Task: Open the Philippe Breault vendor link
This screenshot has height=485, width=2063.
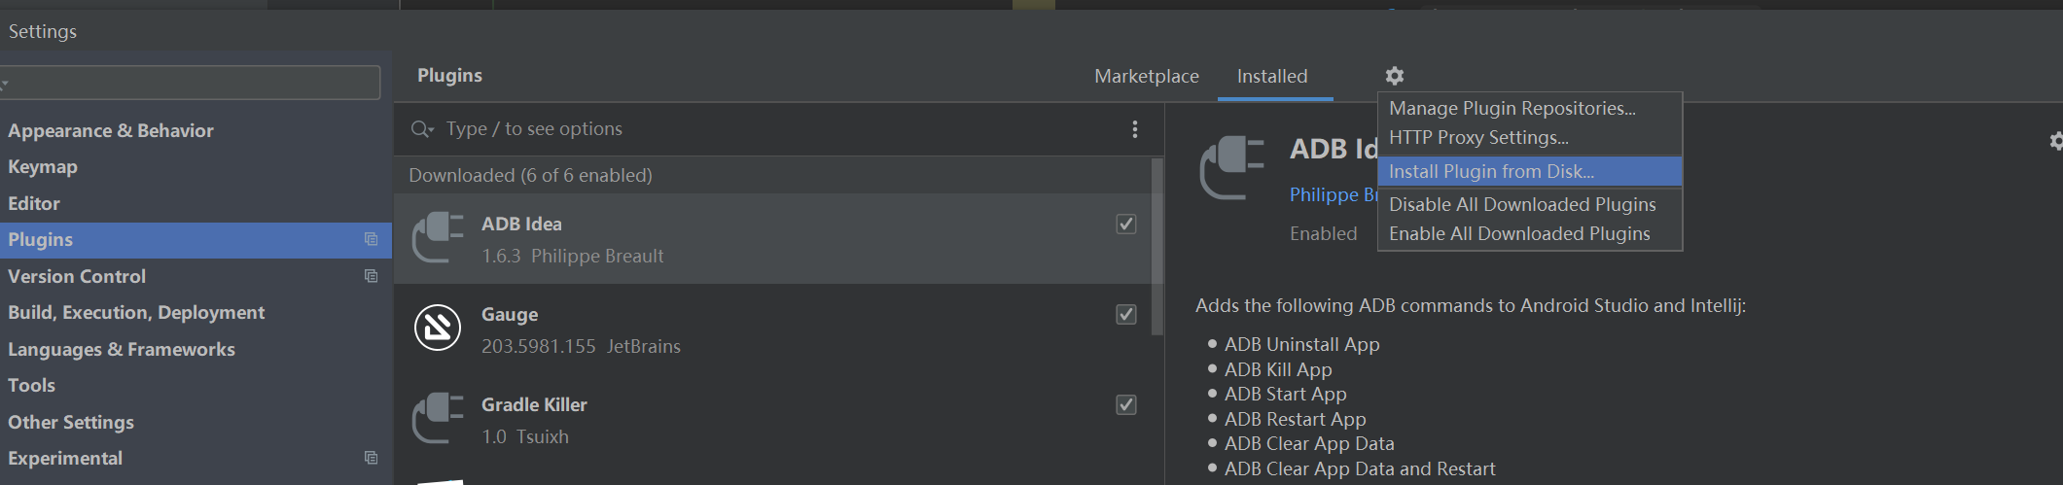Action: [1333, 194]
